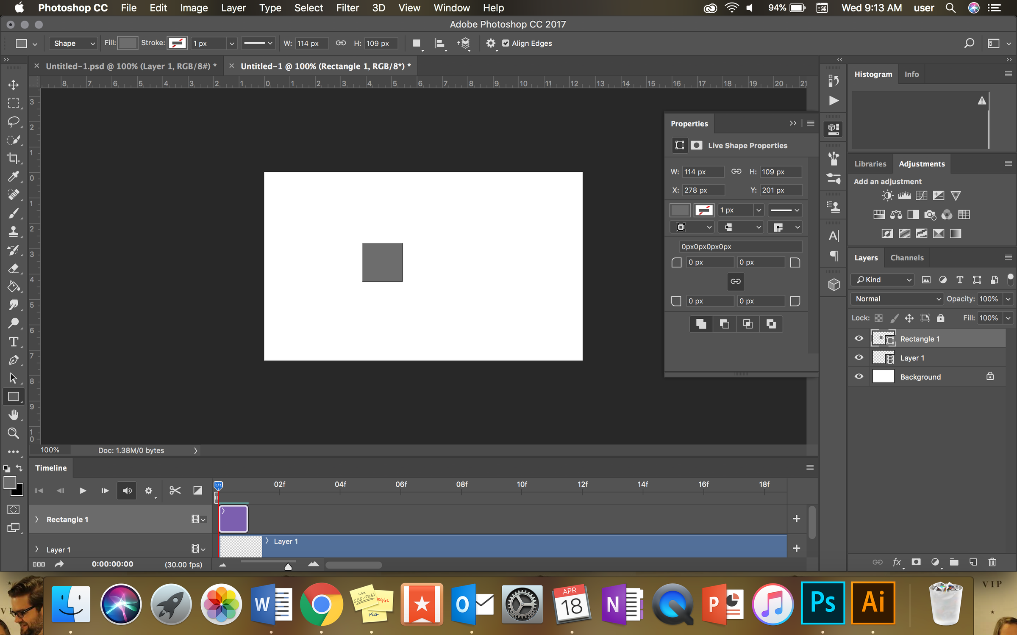This screenshot has height=635, width=1017.
Task: Add a Curves adjustment layer
Action: tap(921, 195)
